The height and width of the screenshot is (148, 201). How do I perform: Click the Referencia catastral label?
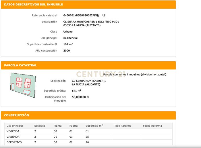click(x=45, y=16)
